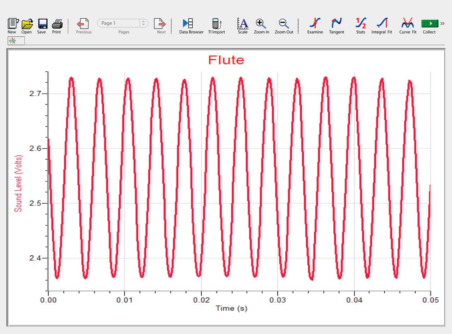Viewport: 452px width, 334px height.
Task: Click the Flute graph title
Action: tap(226, 60)
